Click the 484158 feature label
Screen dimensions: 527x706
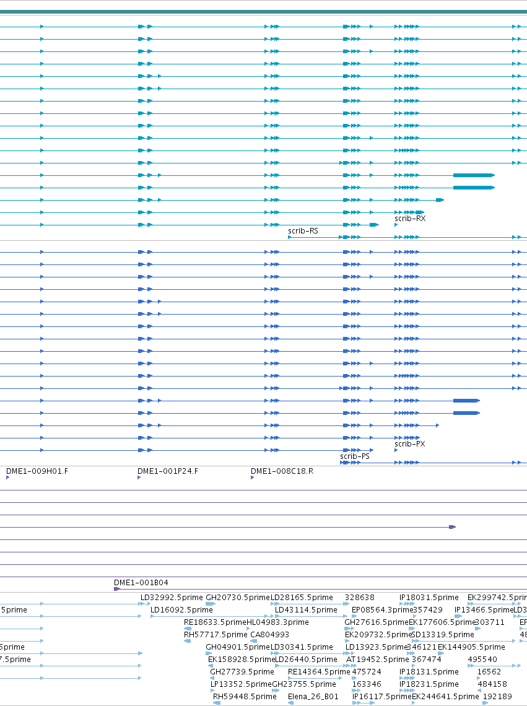[x=492, y=684]
